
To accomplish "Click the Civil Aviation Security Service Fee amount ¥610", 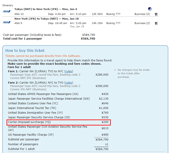I will (x=105, y=128).
